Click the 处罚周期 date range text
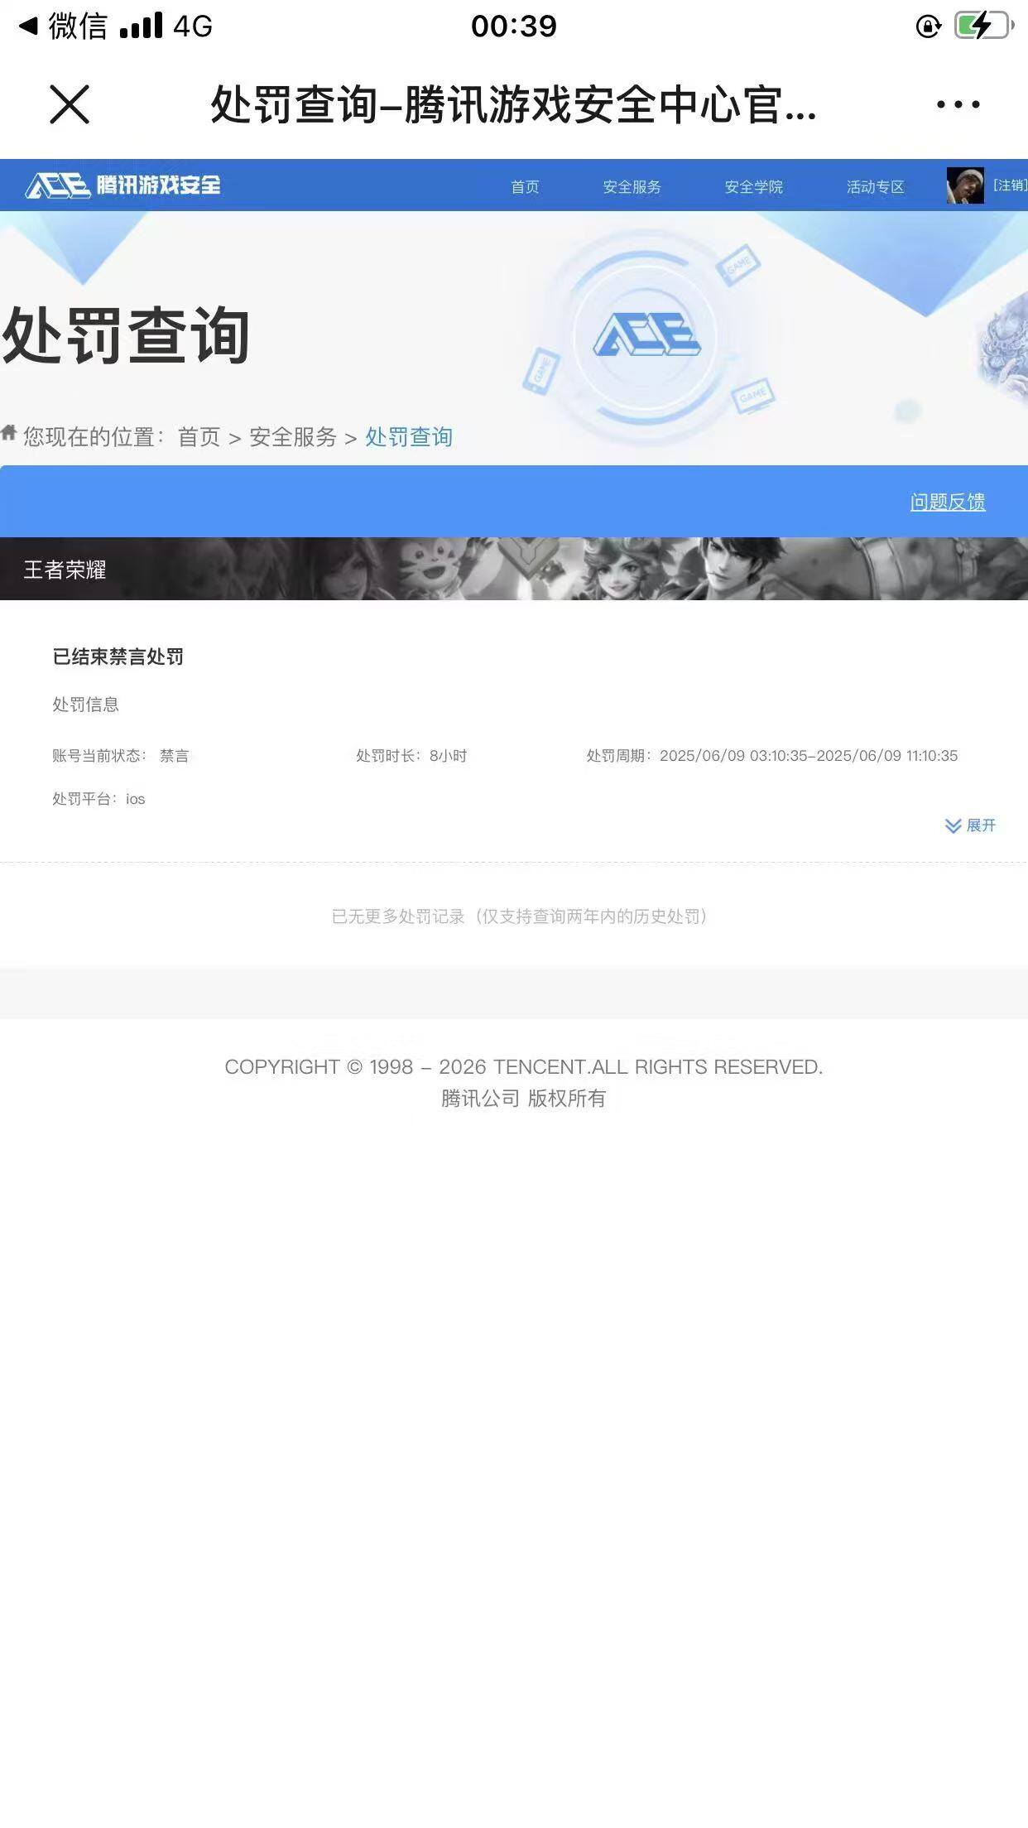This screenshot has width=1028, height=1828. pyautogui.click(x=772, y=756)
